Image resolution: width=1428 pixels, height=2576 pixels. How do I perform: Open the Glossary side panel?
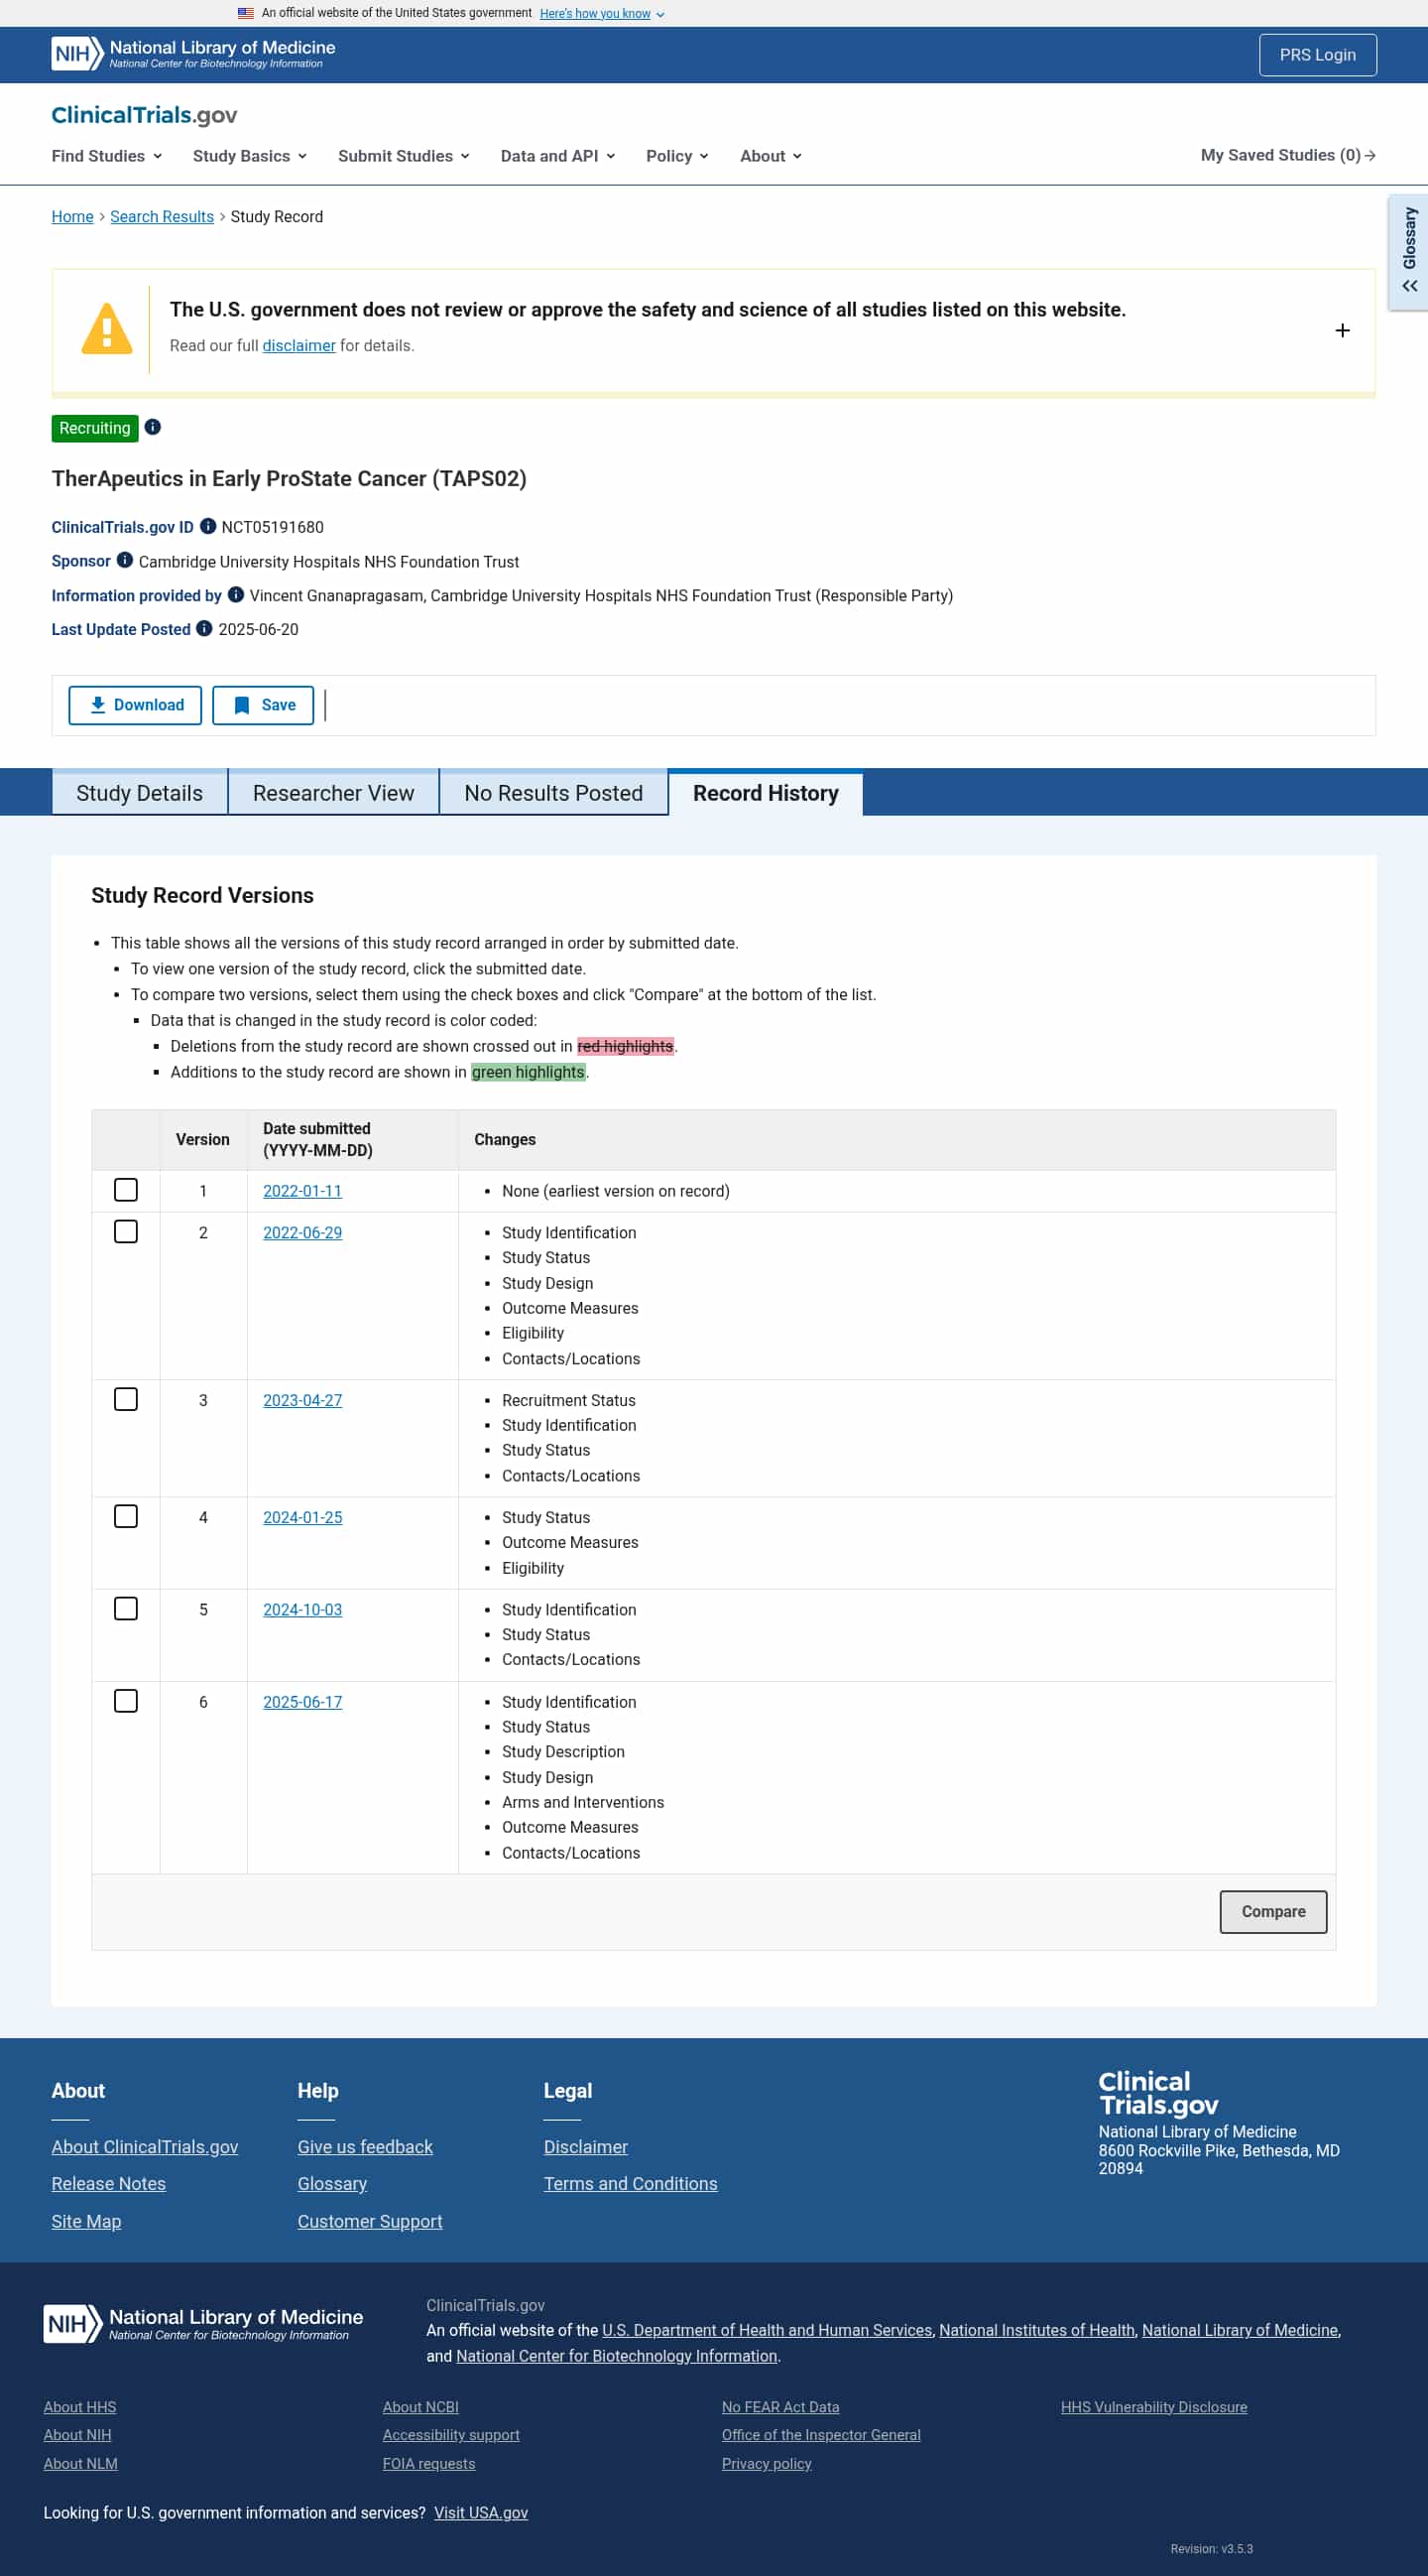[x=1409, y=251]
